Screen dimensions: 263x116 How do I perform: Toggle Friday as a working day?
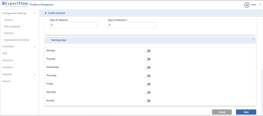[x=147, y=84]
